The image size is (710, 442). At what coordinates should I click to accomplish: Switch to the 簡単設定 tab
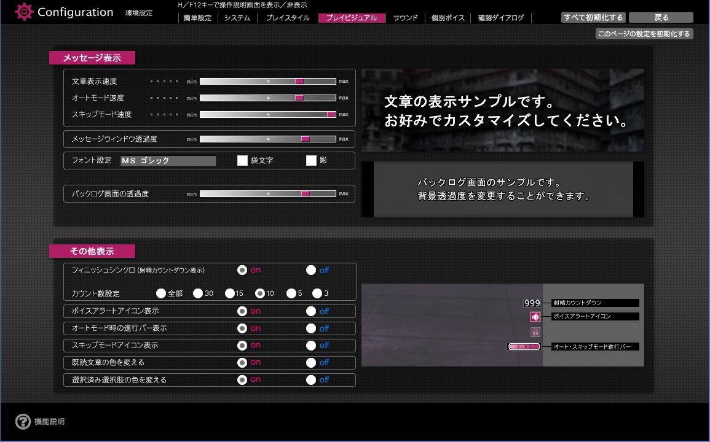point(197,18)
